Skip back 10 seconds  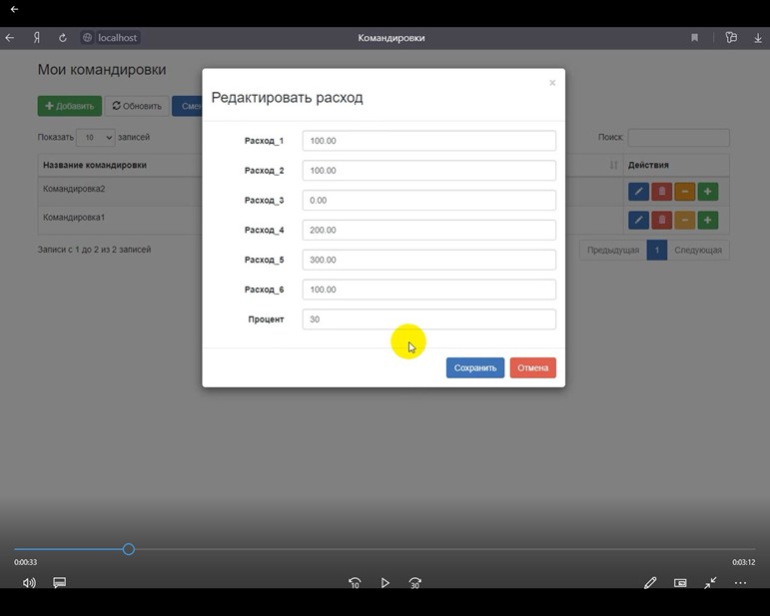point(355,583)
